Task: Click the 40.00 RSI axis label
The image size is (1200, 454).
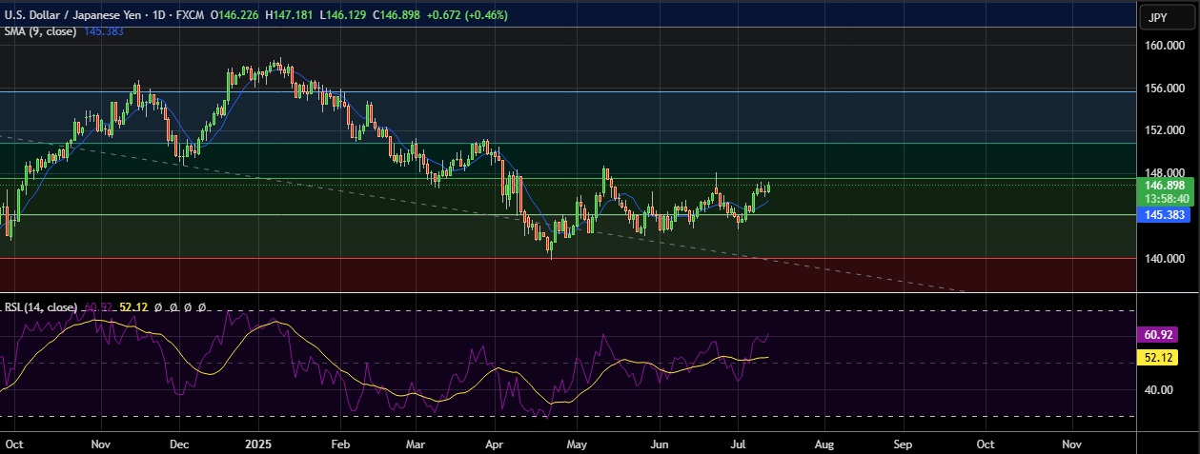Action: point(1157,389)
